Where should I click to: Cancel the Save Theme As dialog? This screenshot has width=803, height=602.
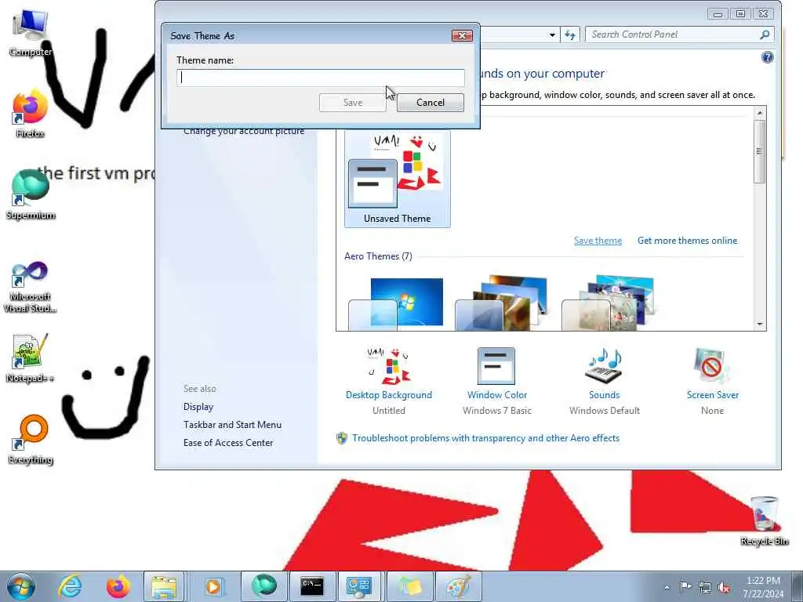click(431, 103)
